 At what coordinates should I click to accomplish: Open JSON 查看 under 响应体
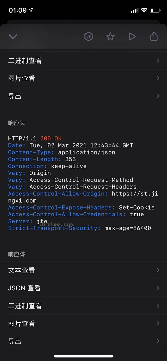83,288
